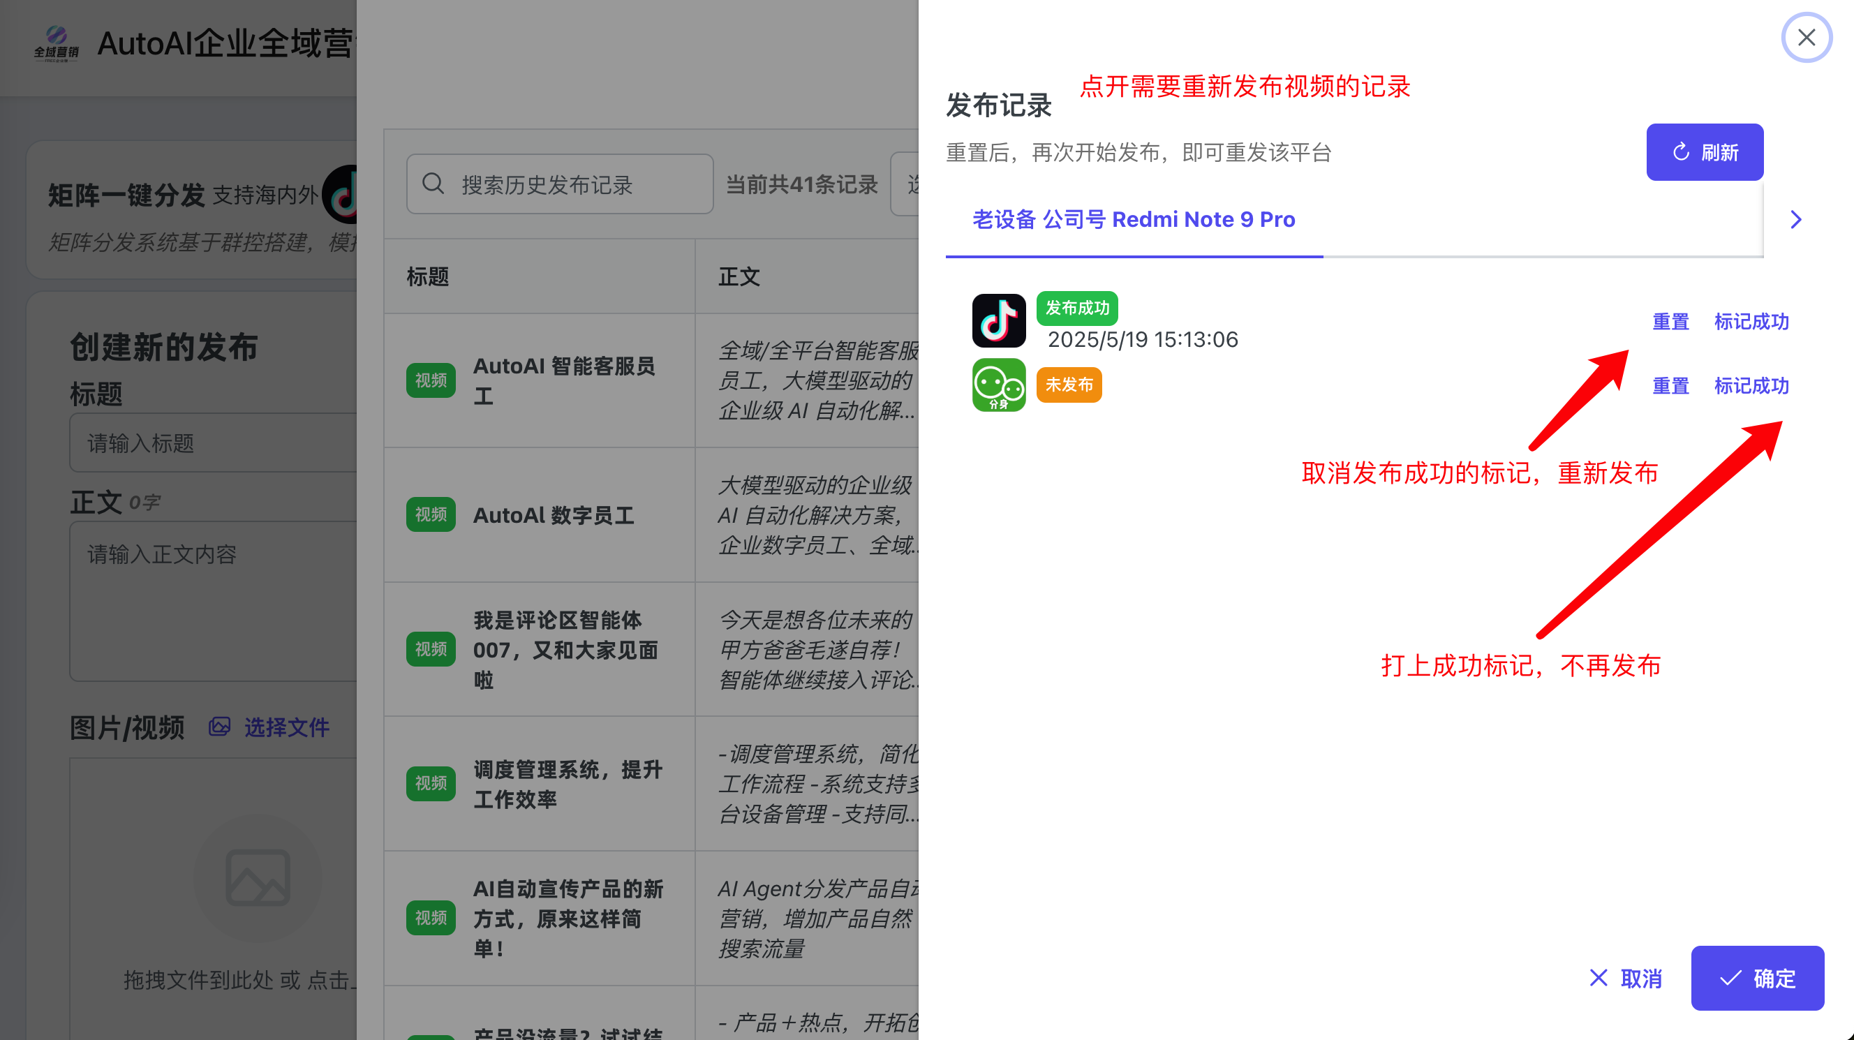1854x1040 pixels.
Task: Click 视频 badge beside 我是评论区智能体007
Action: click(431, 649)
